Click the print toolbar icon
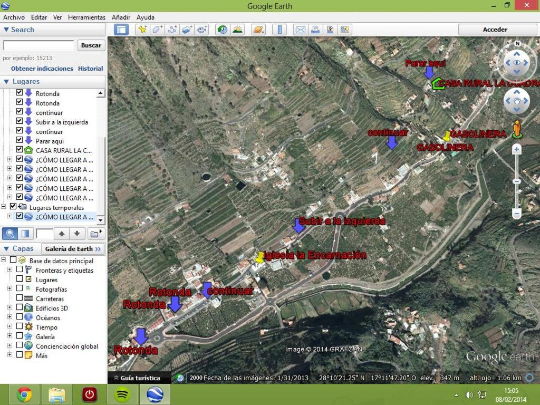This screenshot has width=540, height=405. (x=315, y=30)
